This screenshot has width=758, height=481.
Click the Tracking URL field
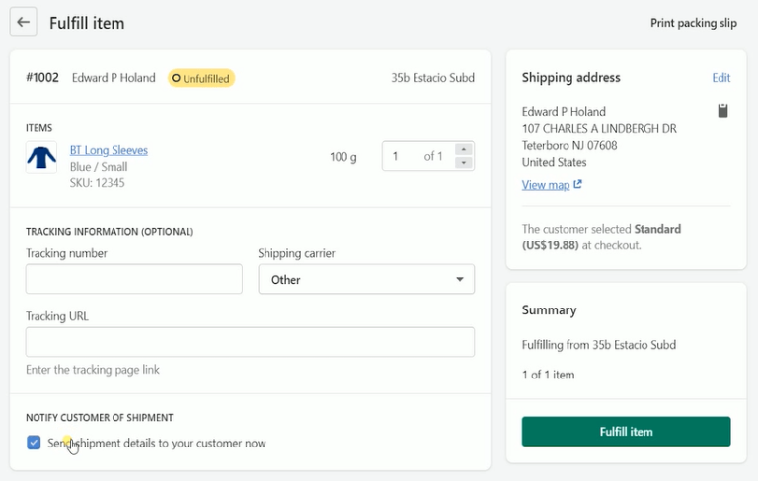tap(250, 342)
